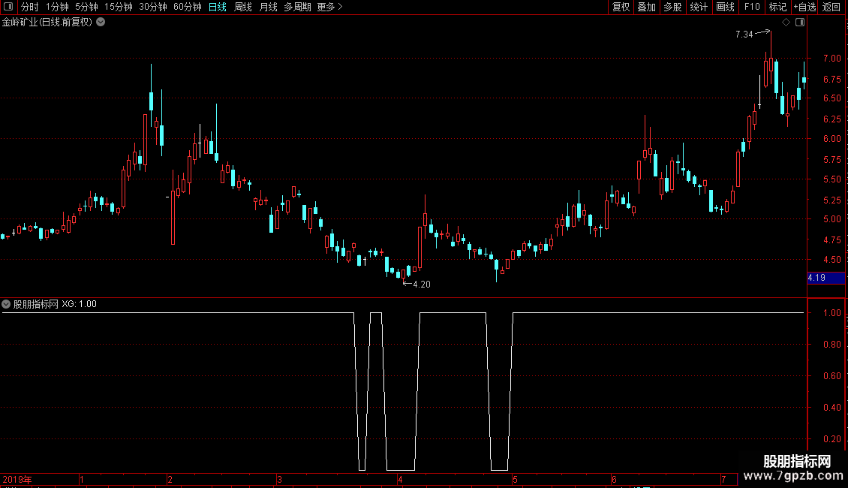Select the 1分钟 period tab
The width and height of the screenshot is (848, 488).
click(57, 7)
